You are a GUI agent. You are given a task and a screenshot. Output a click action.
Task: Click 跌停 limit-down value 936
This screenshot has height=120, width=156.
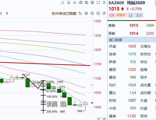click(133, 62)
